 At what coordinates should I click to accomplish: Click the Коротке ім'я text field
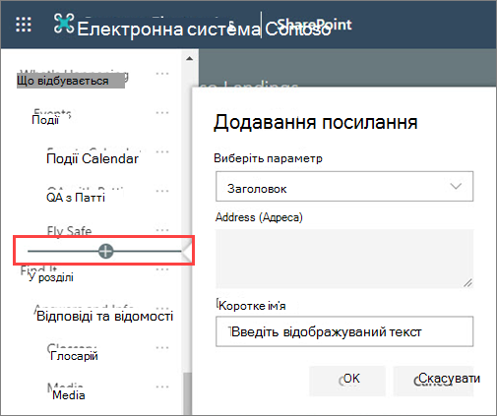tap(344, 331)
